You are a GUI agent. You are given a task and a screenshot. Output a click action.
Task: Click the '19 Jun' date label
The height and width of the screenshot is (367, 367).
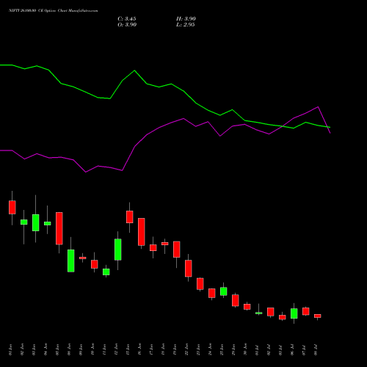175,349
